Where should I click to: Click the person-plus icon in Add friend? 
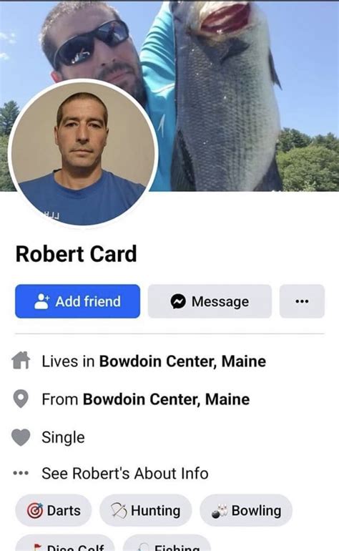(x=41, y=301)
